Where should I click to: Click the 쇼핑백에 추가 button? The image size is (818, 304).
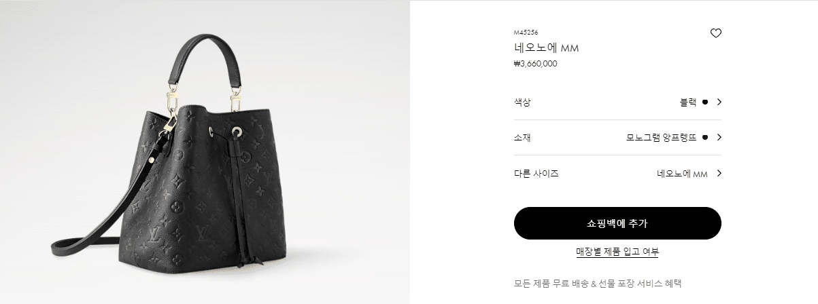[617, 223]
